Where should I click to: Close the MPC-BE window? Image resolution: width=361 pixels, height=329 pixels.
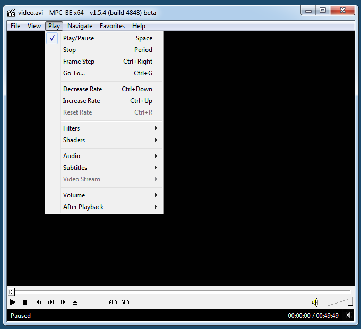[x=342, y=11]
